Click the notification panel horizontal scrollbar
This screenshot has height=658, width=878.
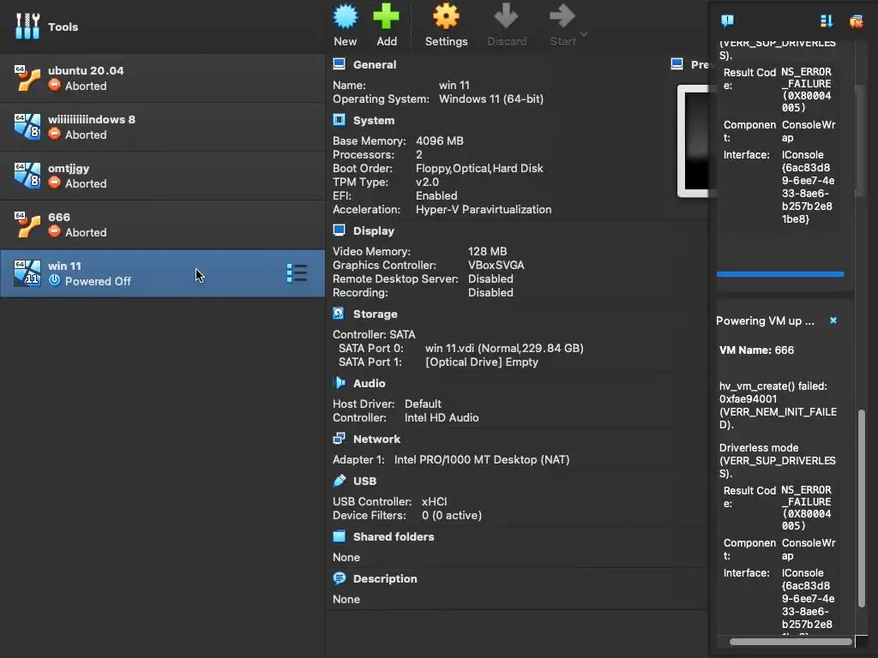click(x=790, y=642)
